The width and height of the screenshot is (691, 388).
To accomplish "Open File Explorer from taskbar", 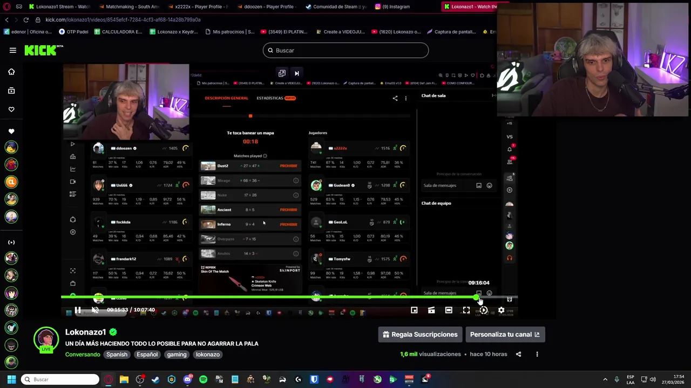I will click(124, 379).
